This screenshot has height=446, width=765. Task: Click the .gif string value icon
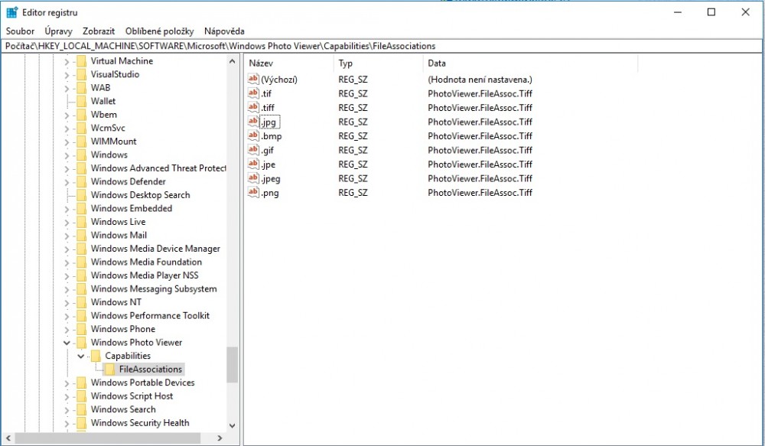point(253,150)
